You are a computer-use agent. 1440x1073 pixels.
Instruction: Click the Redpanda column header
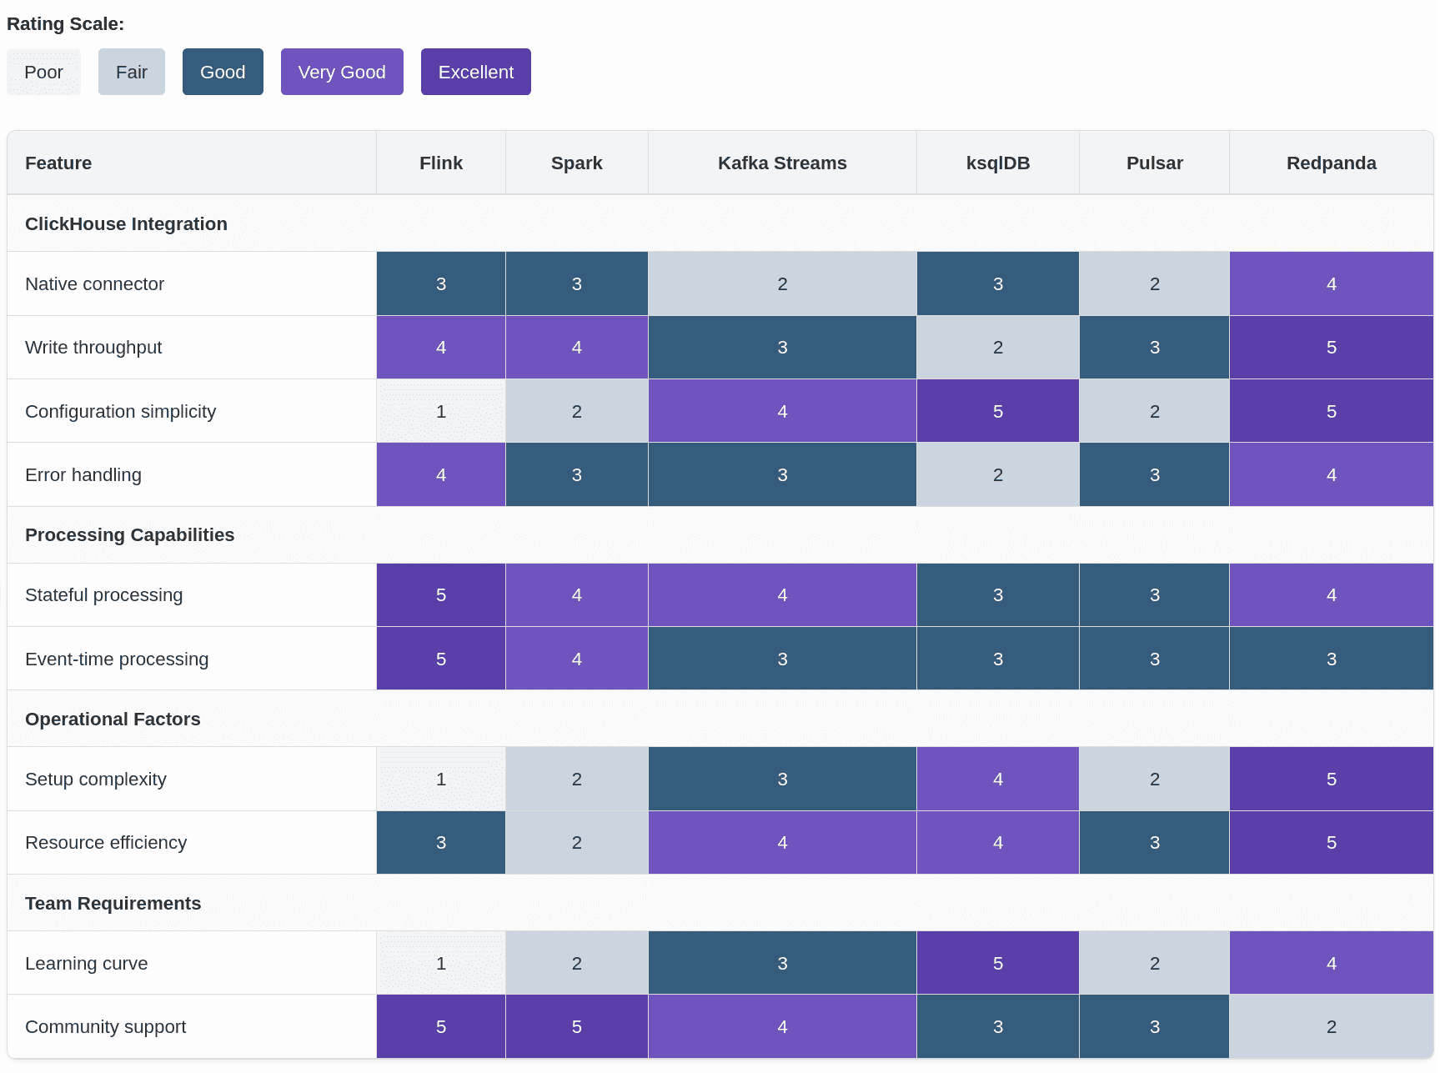pos(1332,163)
